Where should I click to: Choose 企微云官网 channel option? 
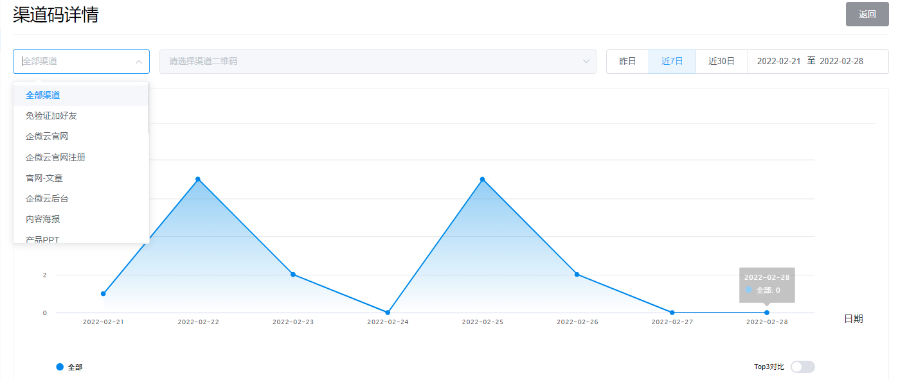point(81,137)
